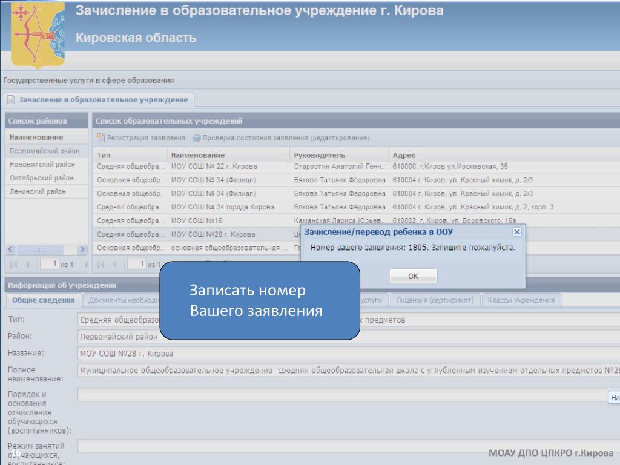Switch to the Классы учреждения tab
This screenshot has width=620, height=465.
click(x=521, y=300)
